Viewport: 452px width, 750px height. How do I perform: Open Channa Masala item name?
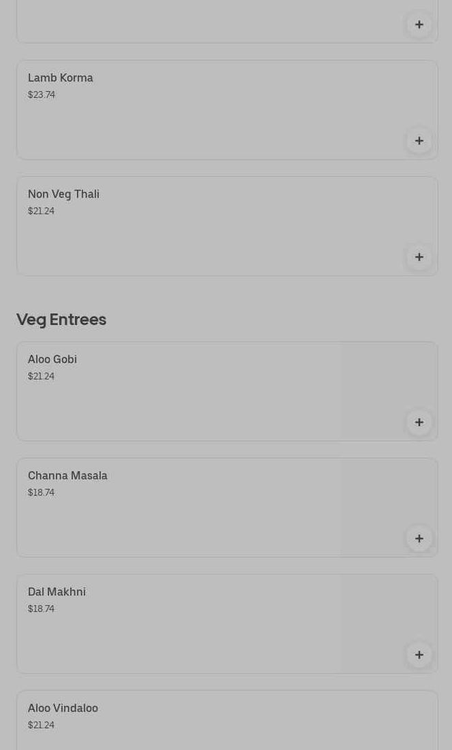(67, 475)
